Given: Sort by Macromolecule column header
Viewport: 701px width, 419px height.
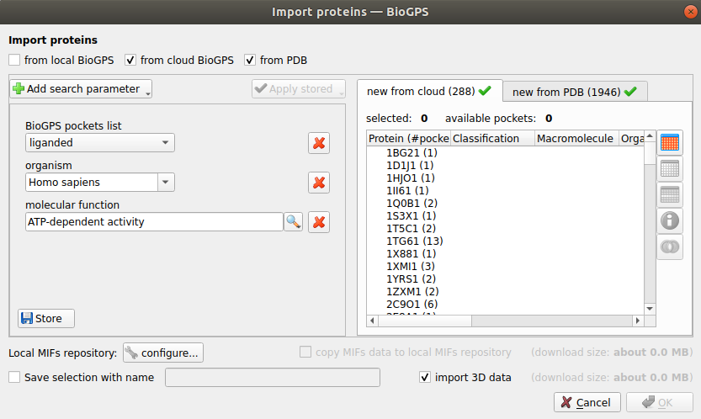Looking at the screenshot, I should coord(576,139).
